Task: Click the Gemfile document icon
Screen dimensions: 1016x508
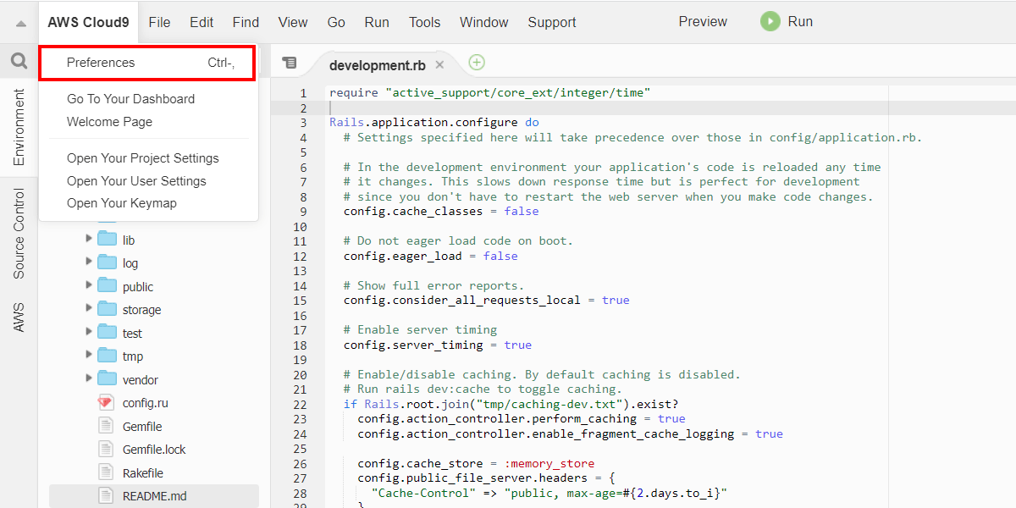Action: (106, 427)
